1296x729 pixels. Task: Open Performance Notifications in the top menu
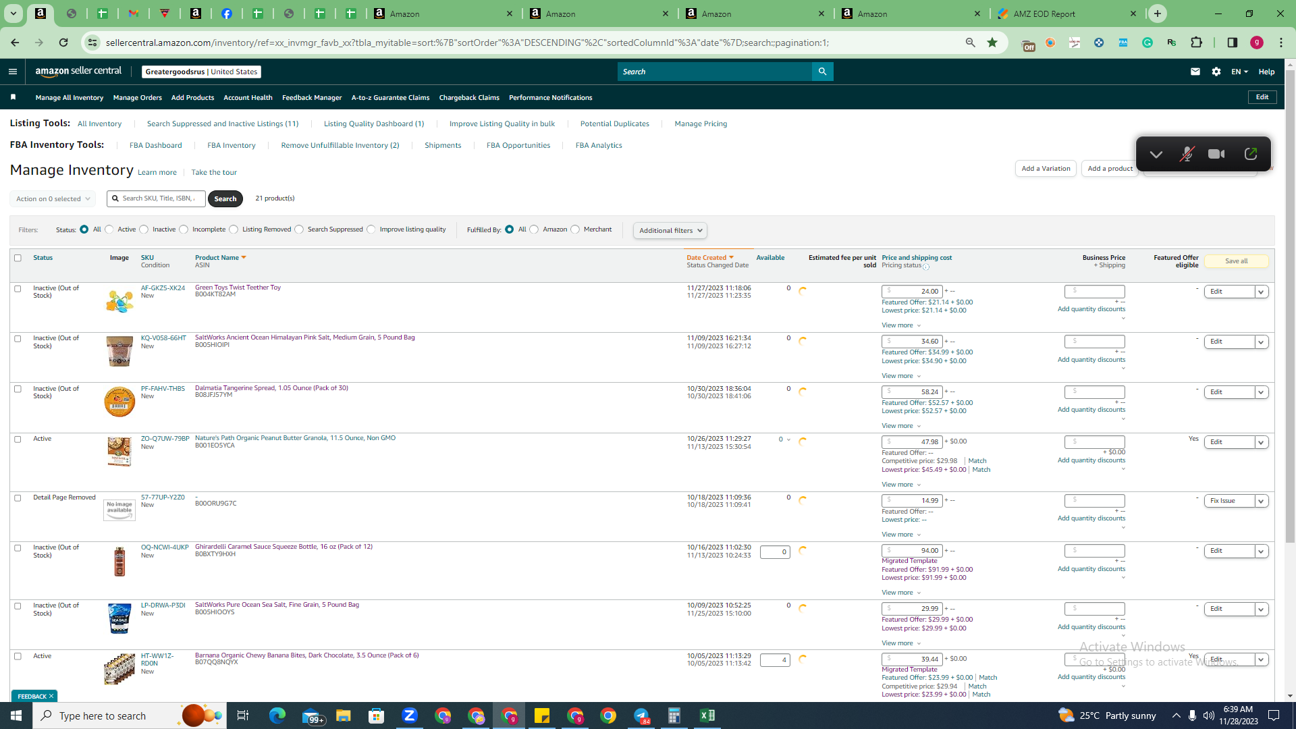point(551,98)
